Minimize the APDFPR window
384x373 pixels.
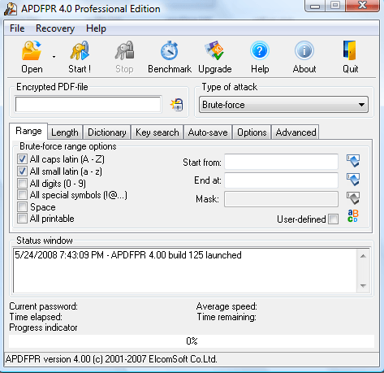(315, 6)
